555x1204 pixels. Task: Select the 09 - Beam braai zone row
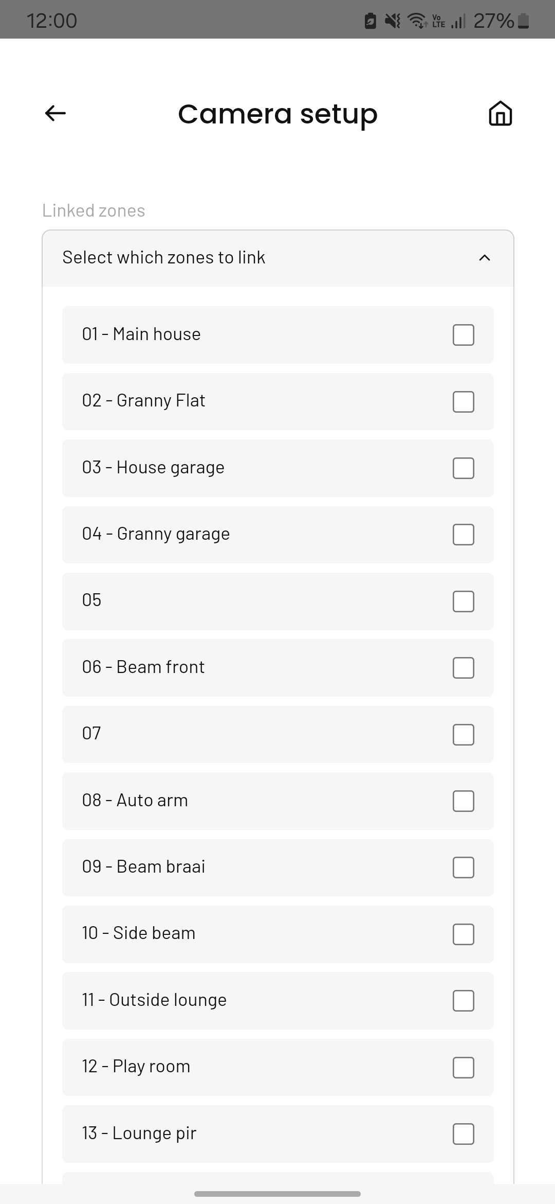click(x=278, y=867)
